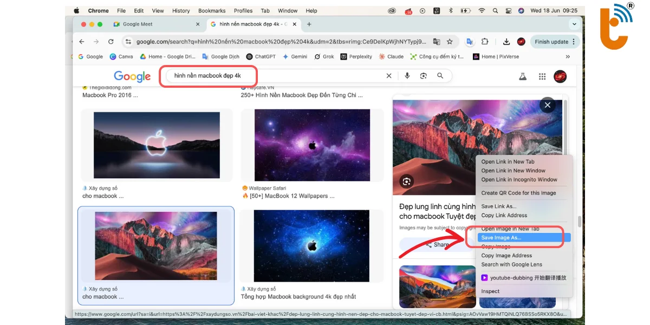Viewport: 650px width, 325px height.
Task: Reload the current page
Action: pyautogui.click(x=111, y=42)
